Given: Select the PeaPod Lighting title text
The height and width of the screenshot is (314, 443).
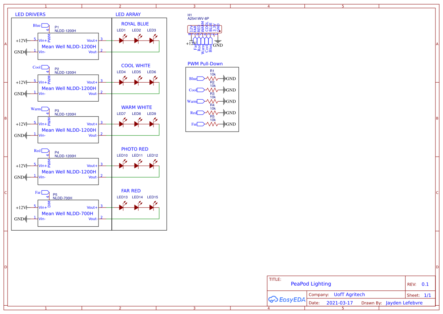Looking at the screenshot, I should point(311,284).
